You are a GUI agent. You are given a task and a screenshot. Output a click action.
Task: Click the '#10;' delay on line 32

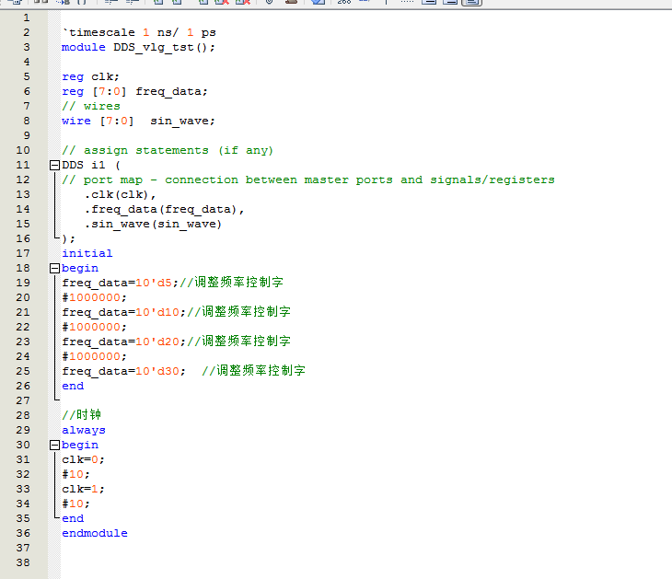pyautogui.click(x=75, y=474)
